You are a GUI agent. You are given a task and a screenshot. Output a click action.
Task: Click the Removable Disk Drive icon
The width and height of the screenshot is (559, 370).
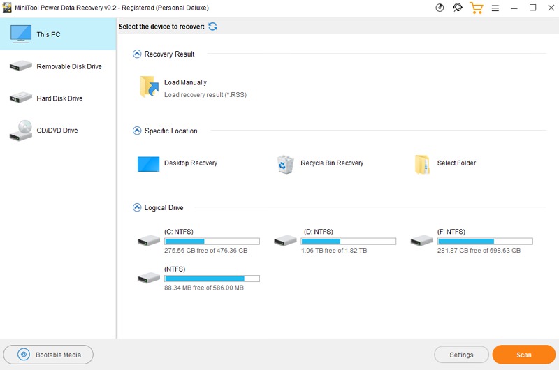[x=21, y=66]
